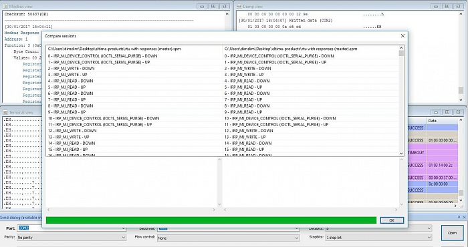
Task: Open the Baudrate dropdown
Action: click(228, 228)
